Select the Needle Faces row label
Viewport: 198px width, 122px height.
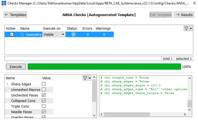click(x=21, y=112)
